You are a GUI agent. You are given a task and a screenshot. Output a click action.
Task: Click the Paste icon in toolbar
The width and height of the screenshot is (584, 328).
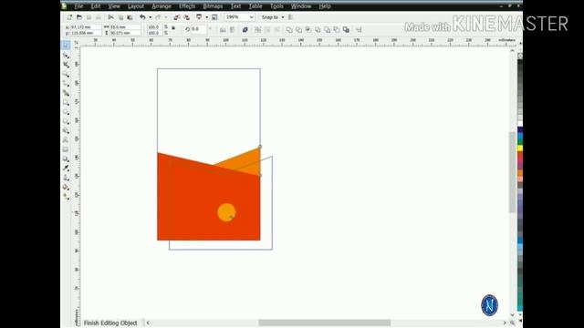click(x=130, y=17)
